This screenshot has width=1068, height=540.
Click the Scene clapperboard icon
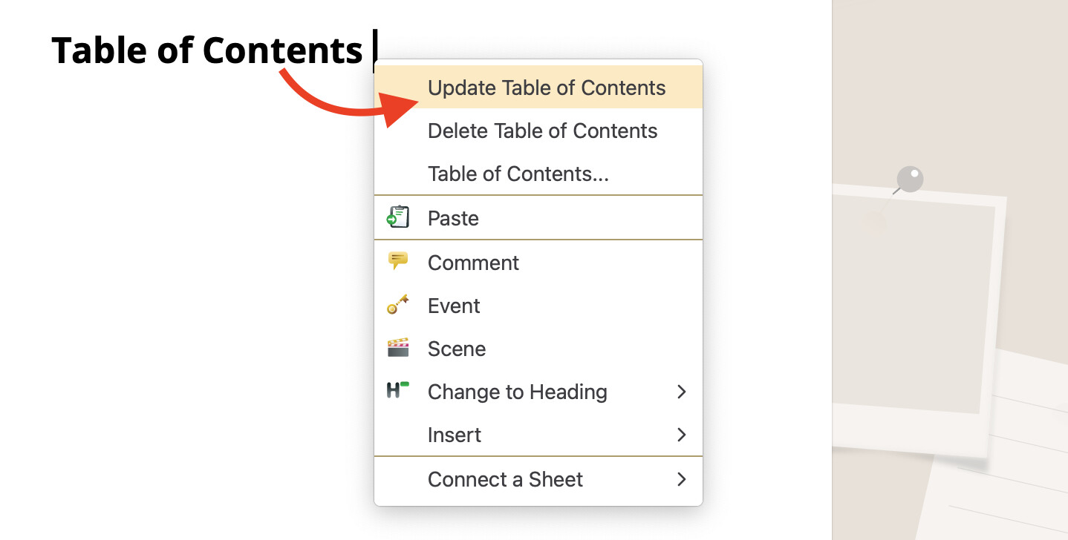coord(398,348)
